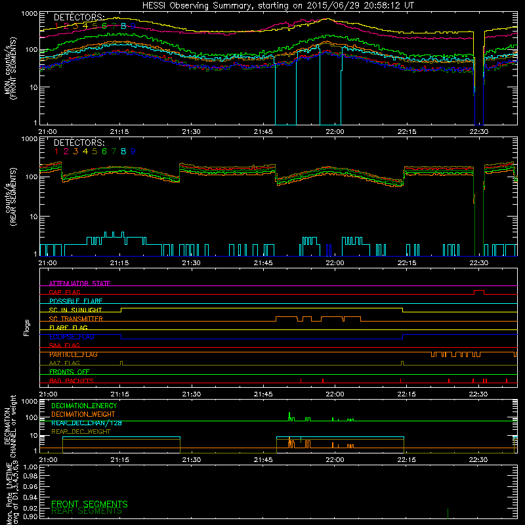Click the FRONTS_OFF flag label
This screenshot has width=525, height=525.
point(70,372)
